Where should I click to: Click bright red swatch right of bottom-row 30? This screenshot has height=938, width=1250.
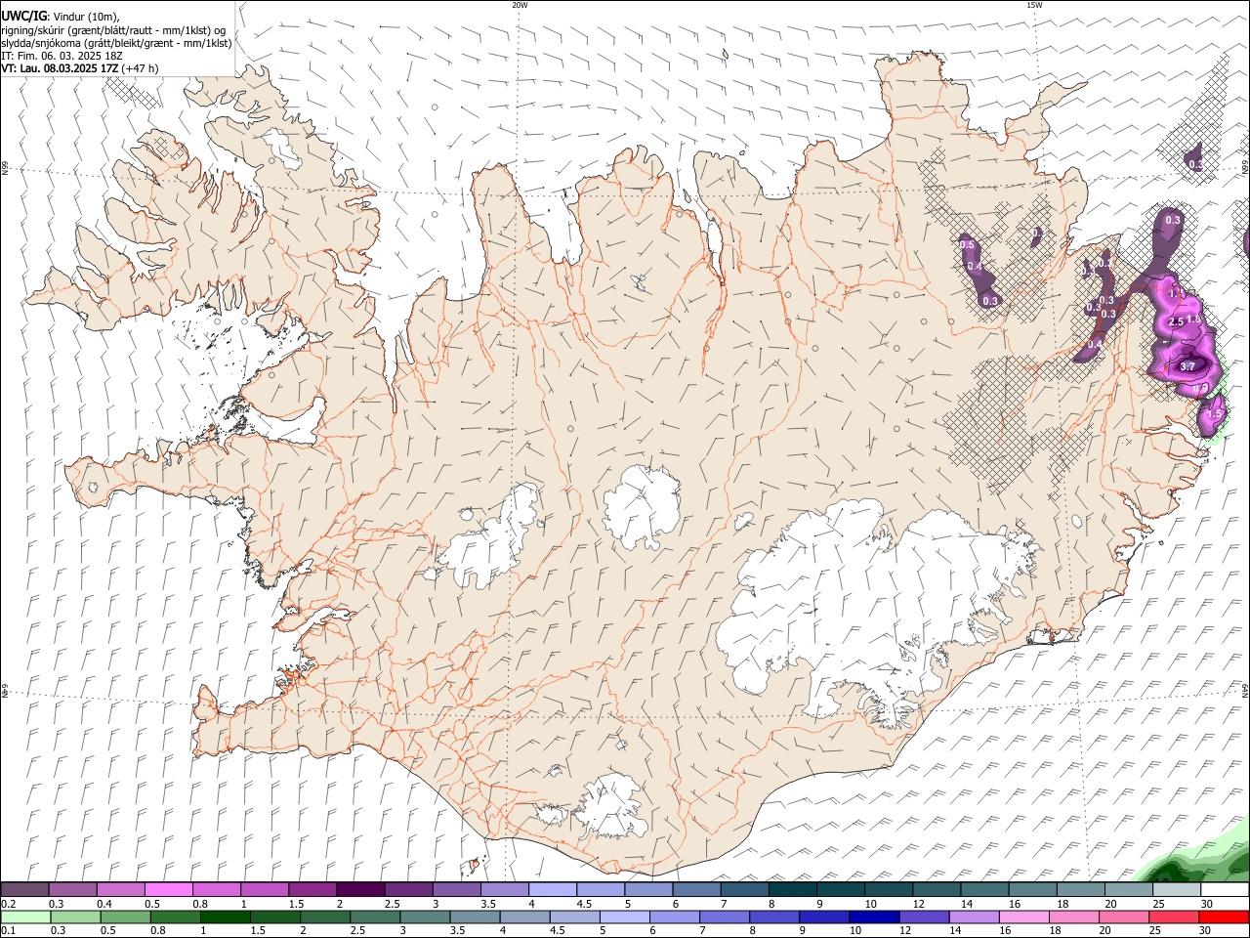(1223, 917)
